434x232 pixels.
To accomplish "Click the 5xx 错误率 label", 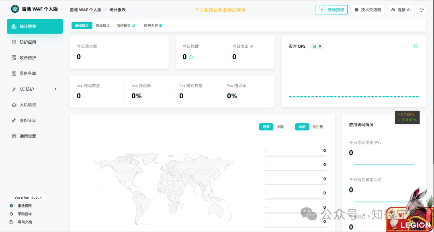I will click(x=237, y=86).
